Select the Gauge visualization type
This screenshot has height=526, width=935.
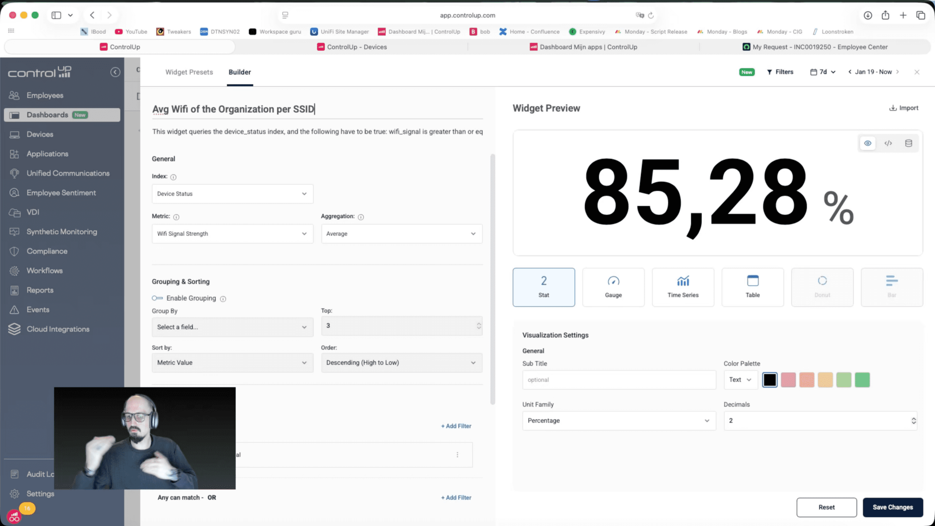[x=613, y=287]
